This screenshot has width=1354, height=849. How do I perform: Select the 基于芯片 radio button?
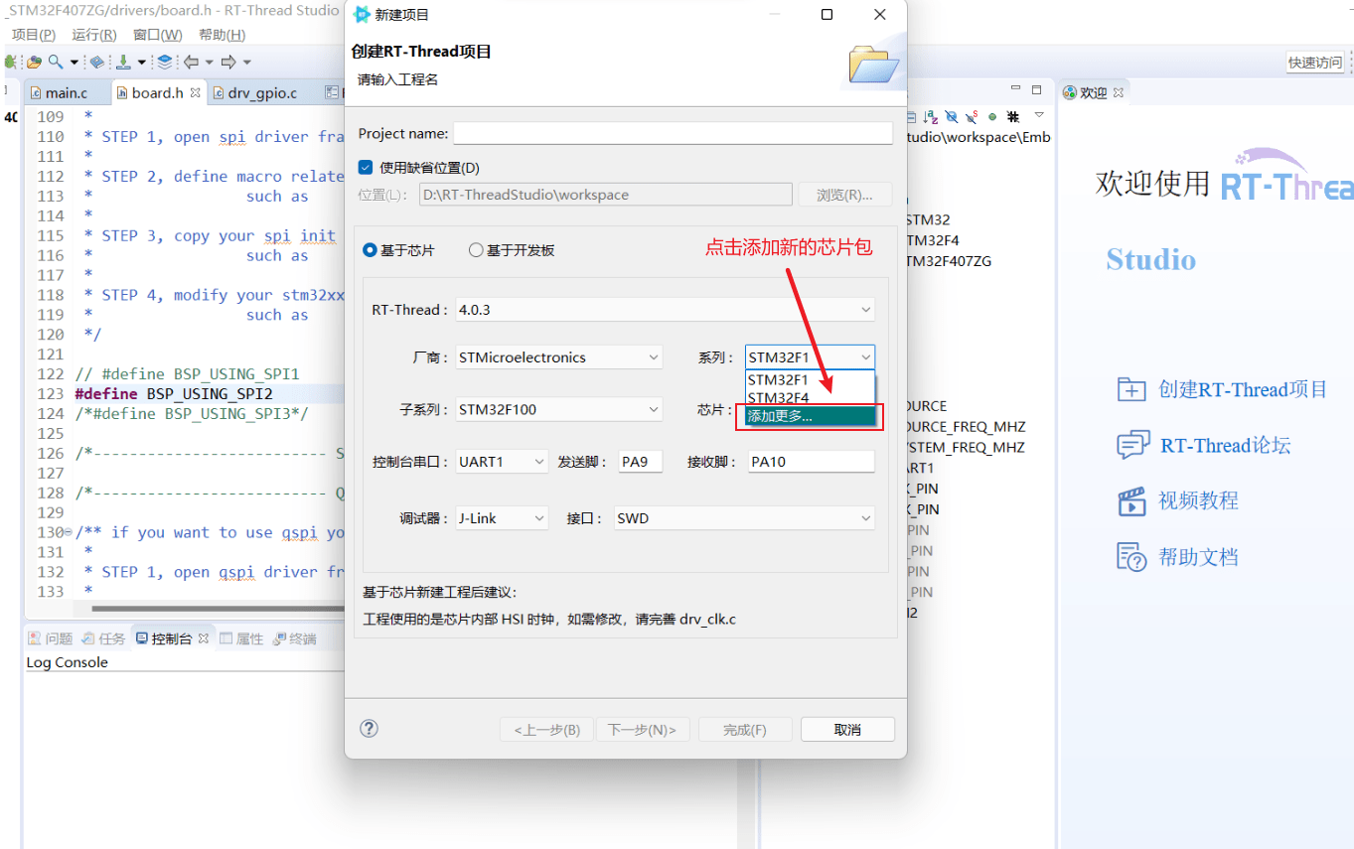pos(369,250)
